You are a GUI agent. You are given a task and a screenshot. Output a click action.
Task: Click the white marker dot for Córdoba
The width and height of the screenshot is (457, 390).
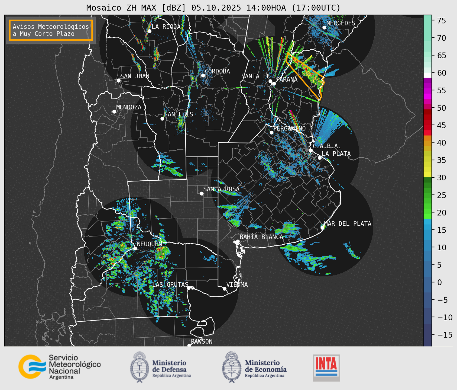(x=203, y=75)
